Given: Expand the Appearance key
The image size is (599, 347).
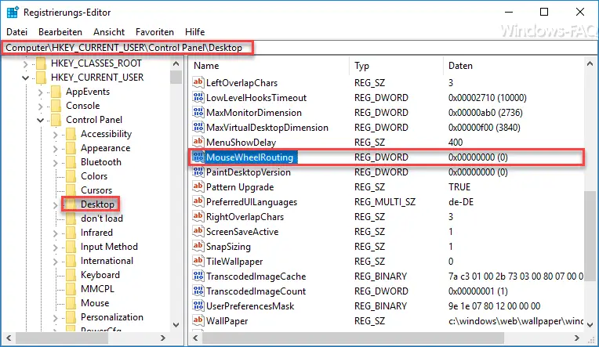Looking at the screenshot, I should [56, 149].
